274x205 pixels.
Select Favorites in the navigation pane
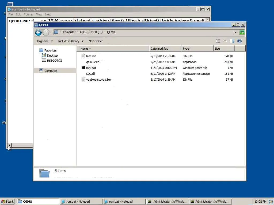50,50
